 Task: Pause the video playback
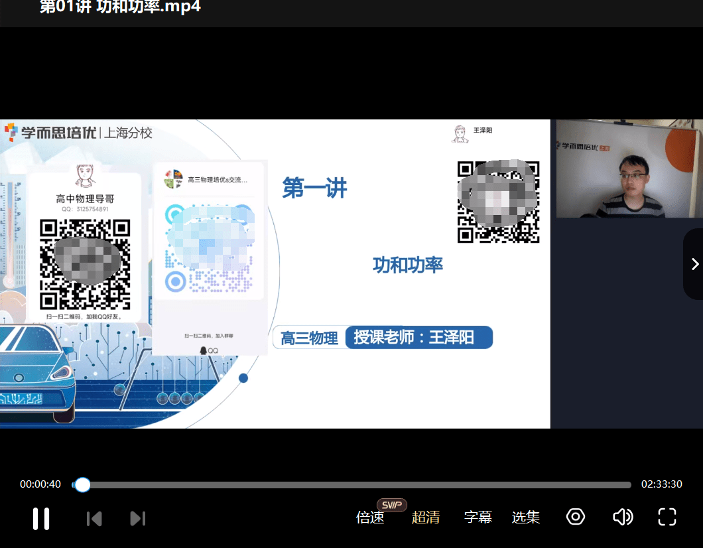[41, 518]
